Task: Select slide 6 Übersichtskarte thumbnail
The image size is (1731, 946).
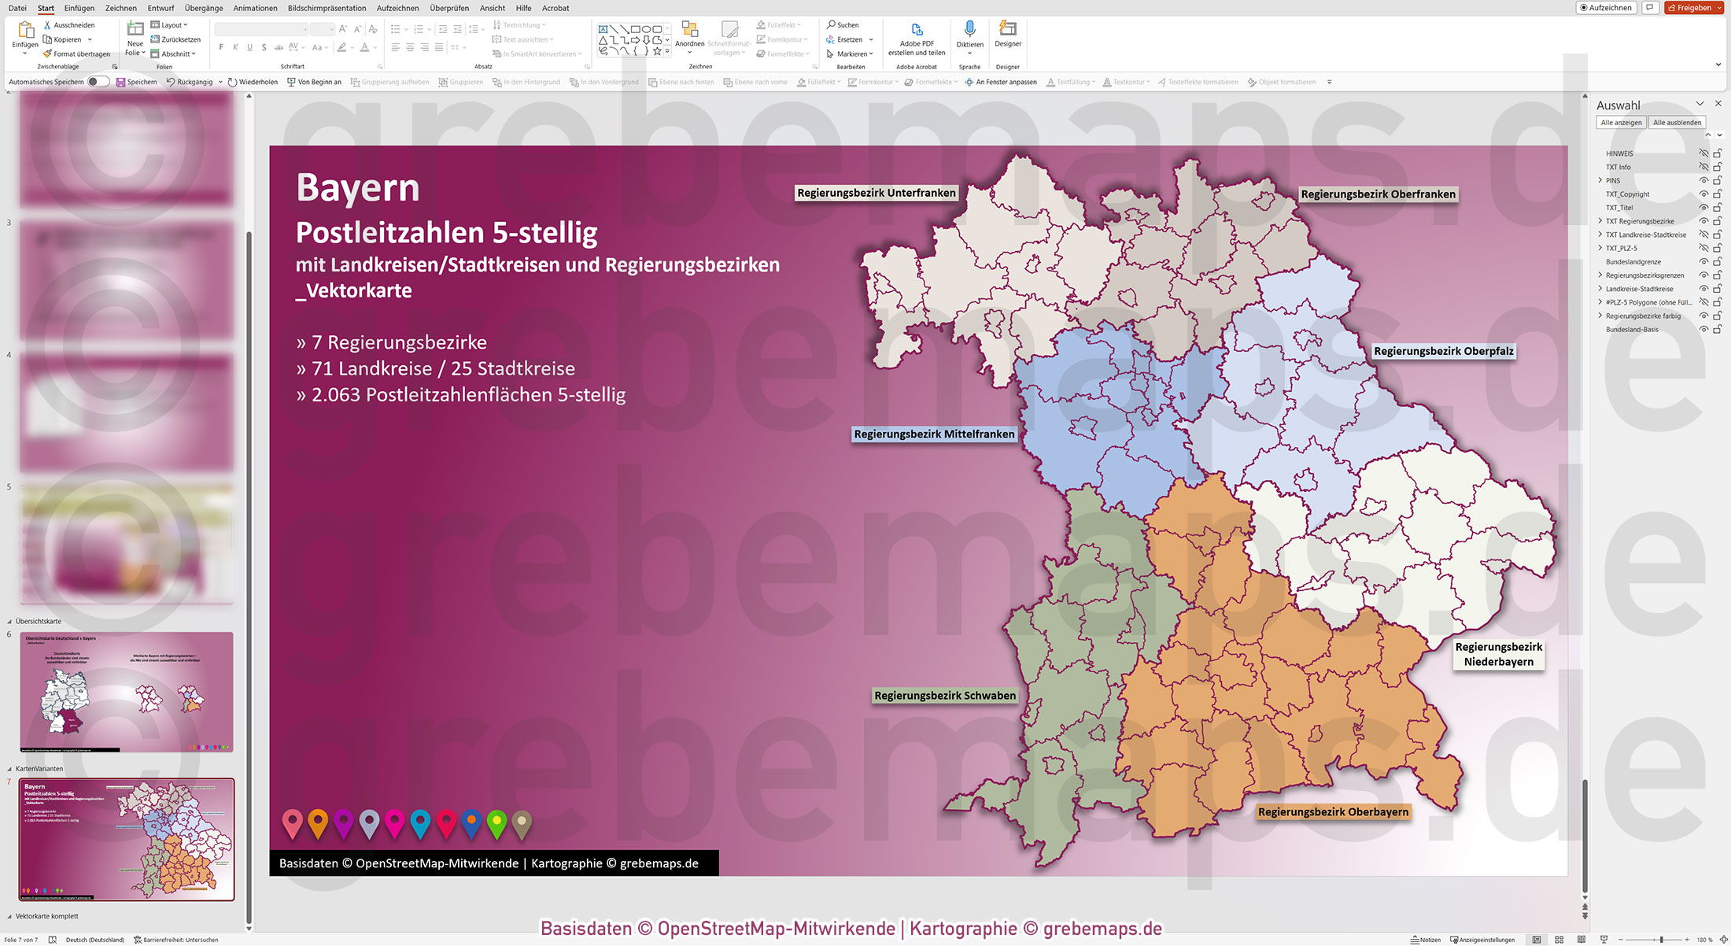Action: pos(126,691)
